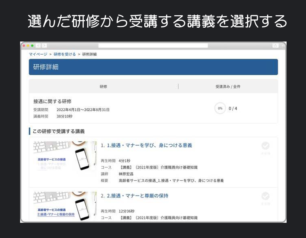Click the 受講済み / 全件 column header
Viewport: 306px width, 238px height.
click(x=228, y=86)
